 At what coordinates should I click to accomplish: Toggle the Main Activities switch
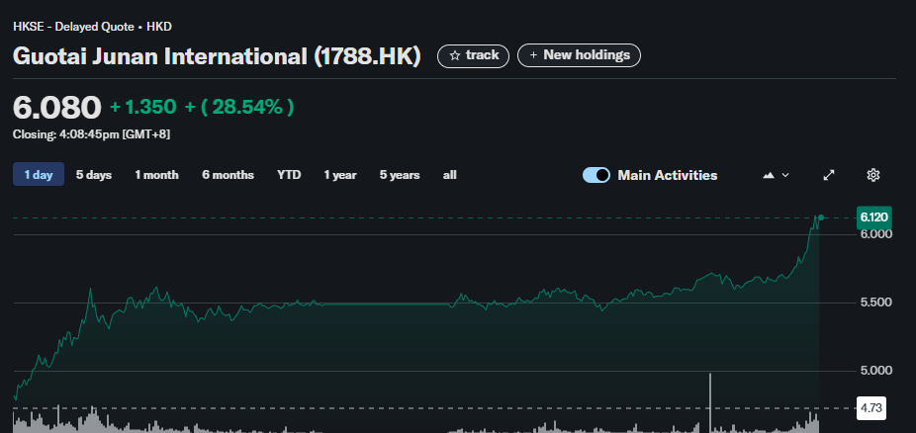[596, 175]
